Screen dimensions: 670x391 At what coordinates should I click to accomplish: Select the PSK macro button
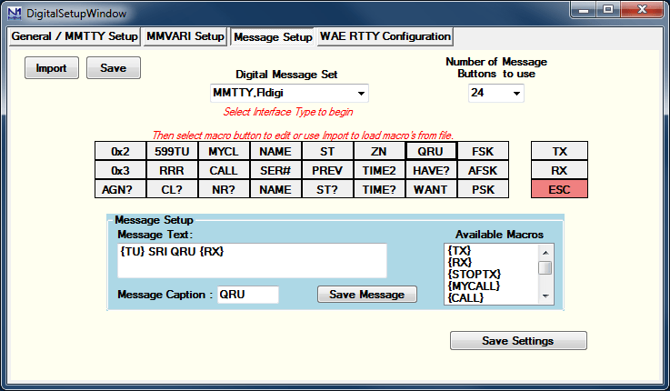coord(483,189)
